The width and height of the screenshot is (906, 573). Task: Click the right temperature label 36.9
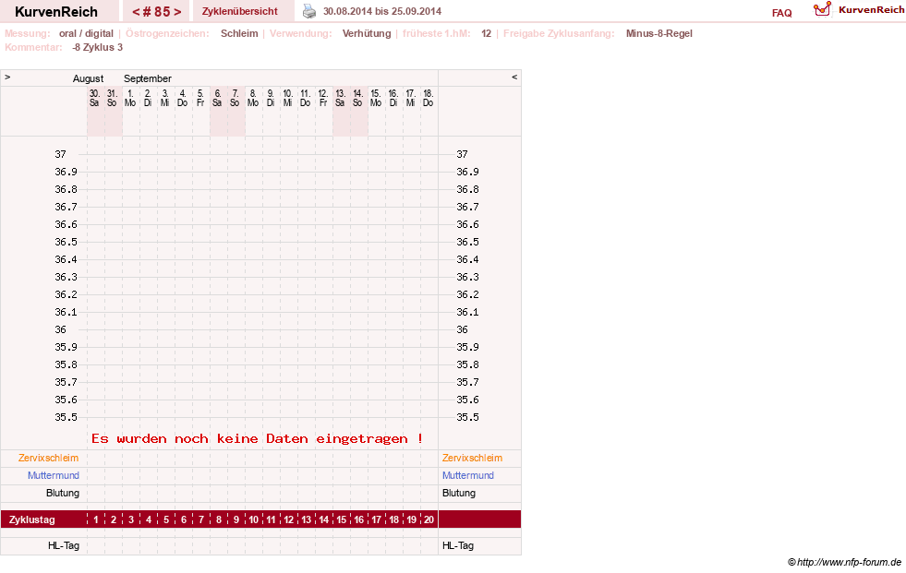coord(467,172)
